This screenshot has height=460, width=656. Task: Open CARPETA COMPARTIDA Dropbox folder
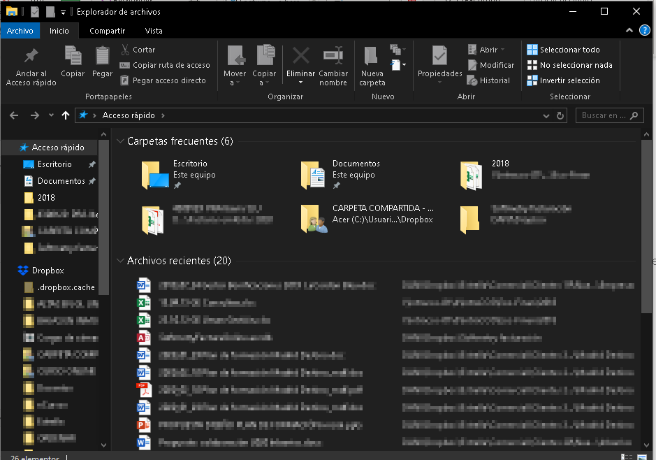pyautogui.click(x=367, y=219)
